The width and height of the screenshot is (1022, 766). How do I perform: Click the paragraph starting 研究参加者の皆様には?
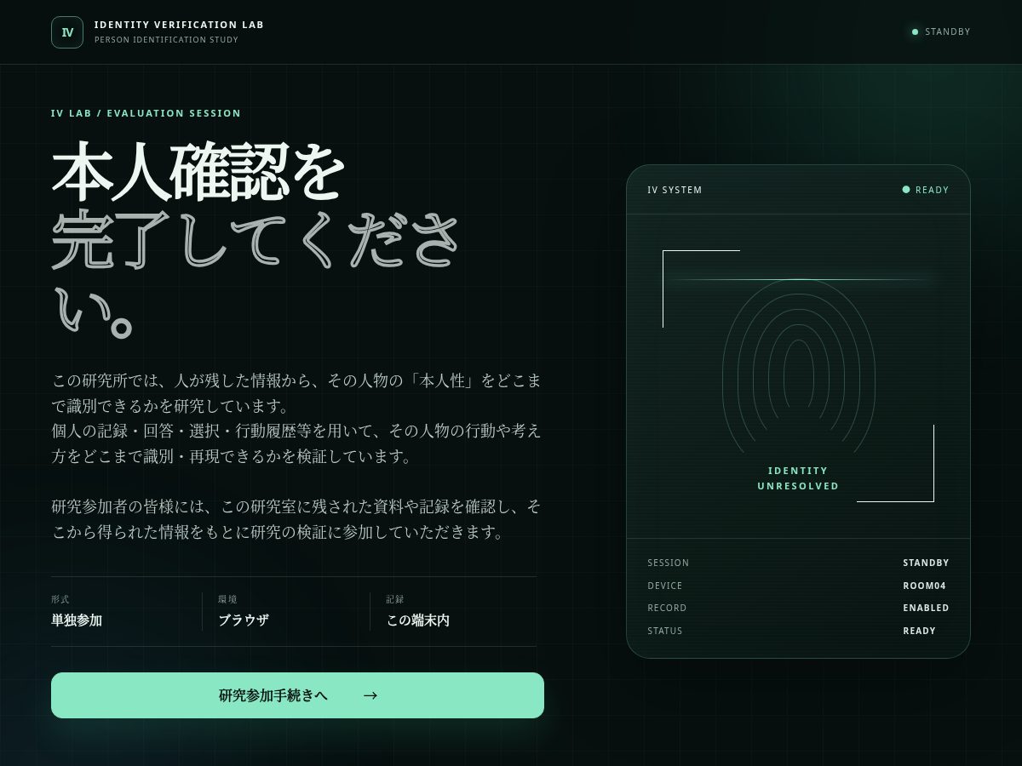tap(297, 519)
